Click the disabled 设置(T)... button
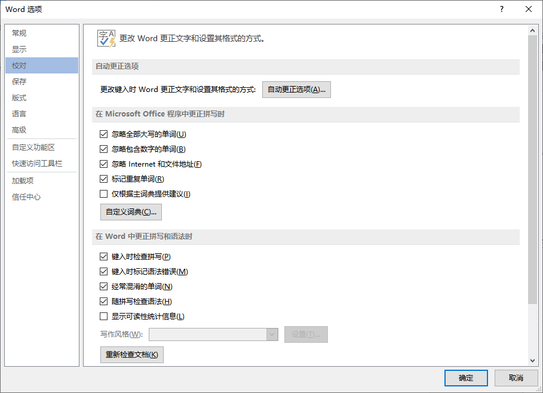The width and height of the screenshot is (543, 393). (x=306, y=334)
